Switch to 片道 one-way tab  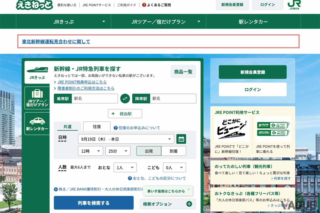point(67,126)
